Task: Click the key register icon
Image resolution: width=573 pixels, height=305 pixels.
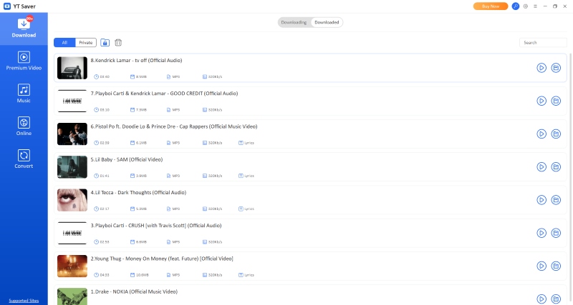Action: point(515,6)
